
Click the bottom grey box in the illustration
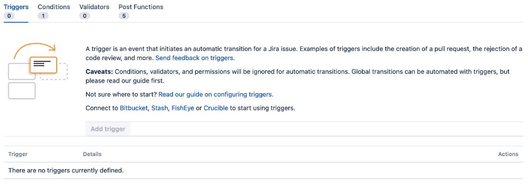[22, 91]
